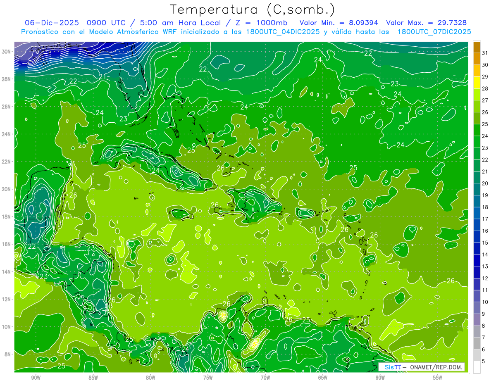Click color scale value label '12'
This screenshot has height=383, width=496.
[485, 278]
